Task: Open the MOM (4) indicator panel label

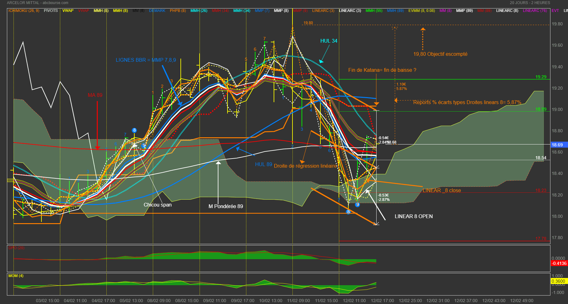Action: tap(16, 276)
